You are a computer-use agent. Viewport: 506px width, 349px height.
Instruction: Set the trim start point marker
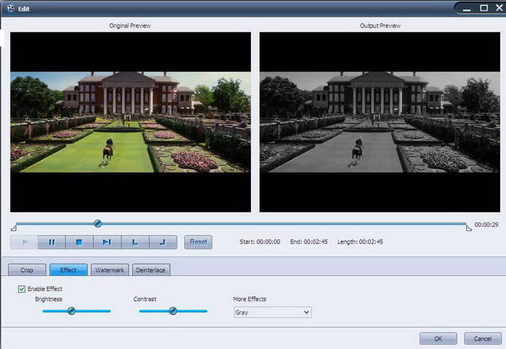(135, 242)
